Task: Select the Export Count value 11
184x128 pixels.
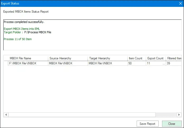Action: point(149,63)
